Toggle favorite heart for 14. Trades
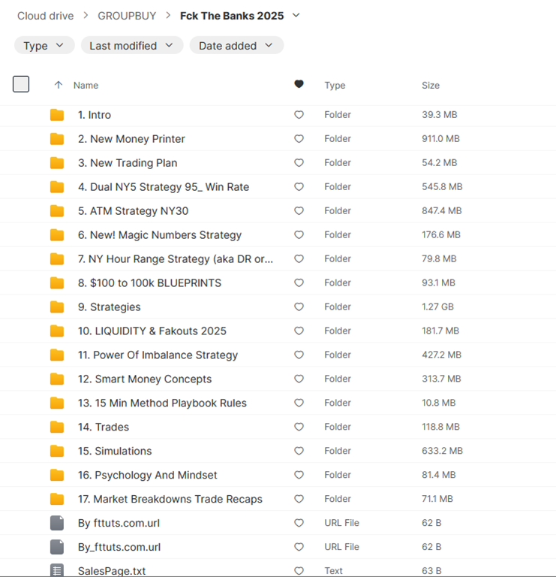This screenshot has width=556, height=577. pos(299,427)
